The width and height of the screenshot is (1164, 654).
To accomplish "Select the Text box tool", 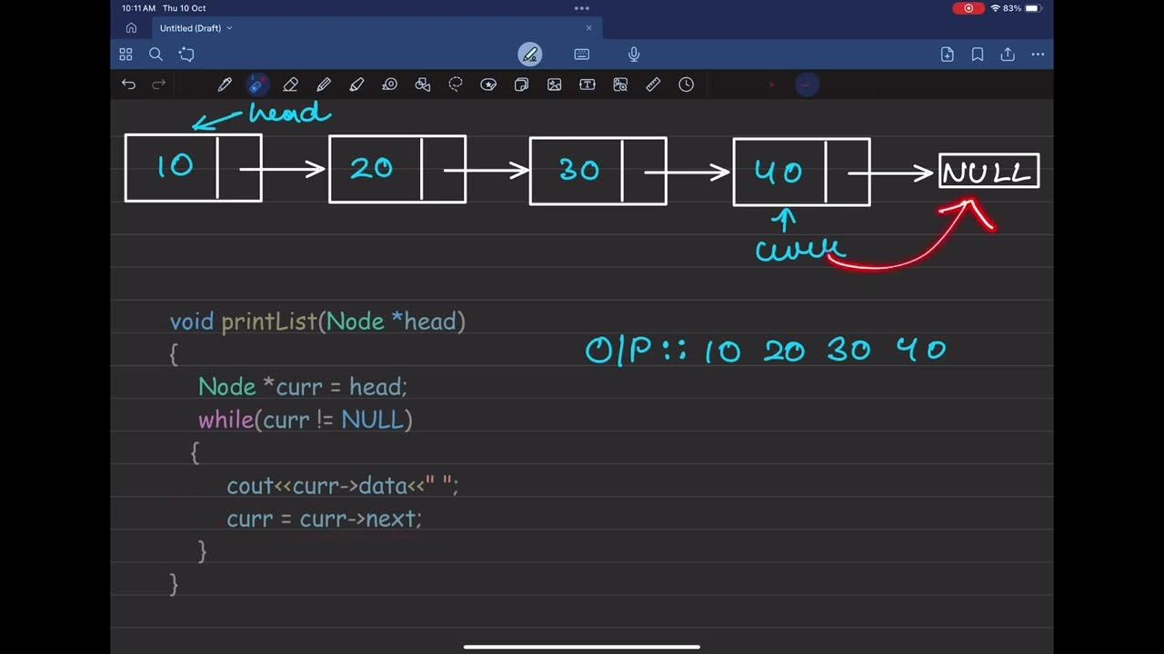I will [587, 84].
